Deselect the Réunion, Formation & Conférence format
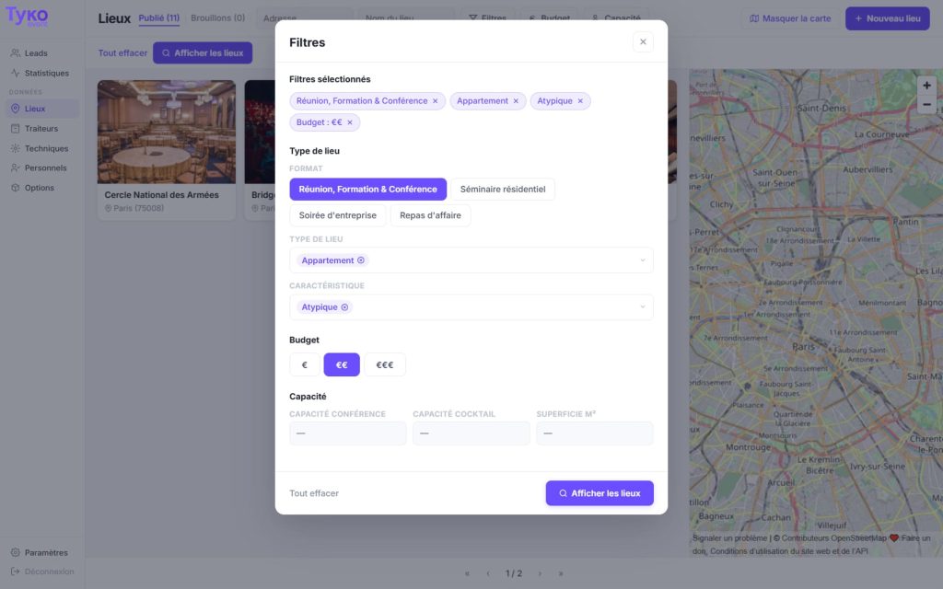Screen dimensions: 943x589 tap(368, 190)
